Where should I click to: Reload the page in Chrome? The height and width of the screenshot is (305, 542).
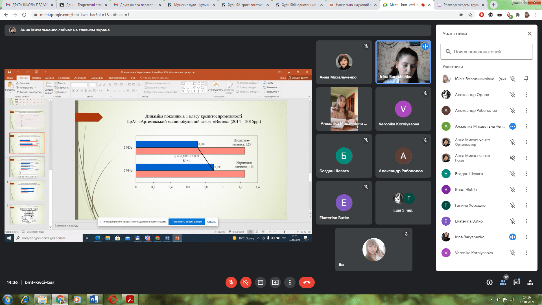pyautogui.click(x=24, y=15)
